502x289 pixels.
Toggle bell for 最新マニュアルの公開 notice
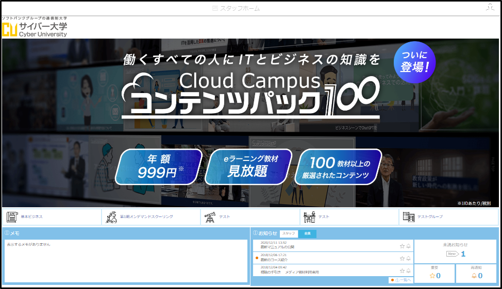[x=409, y=246]
